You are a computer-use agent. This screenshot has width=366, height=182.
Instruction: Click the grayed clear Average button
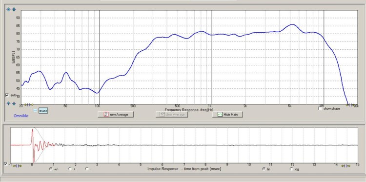pos(172,114)
